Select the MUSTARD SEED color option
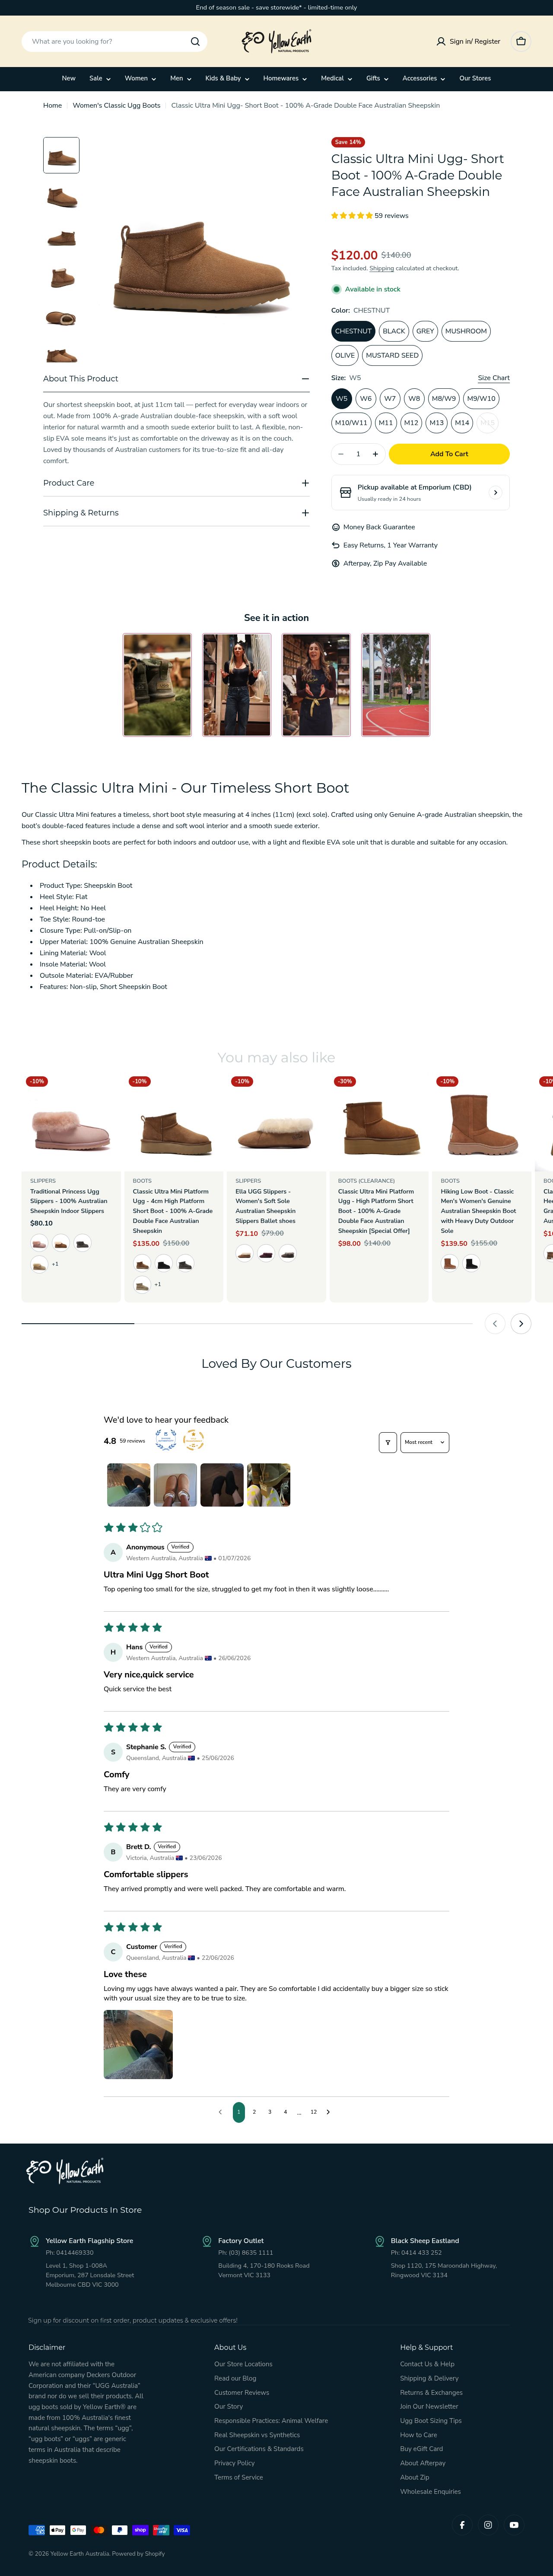The width and height of the screenshot is (553, 2576). tap(392, 355)
